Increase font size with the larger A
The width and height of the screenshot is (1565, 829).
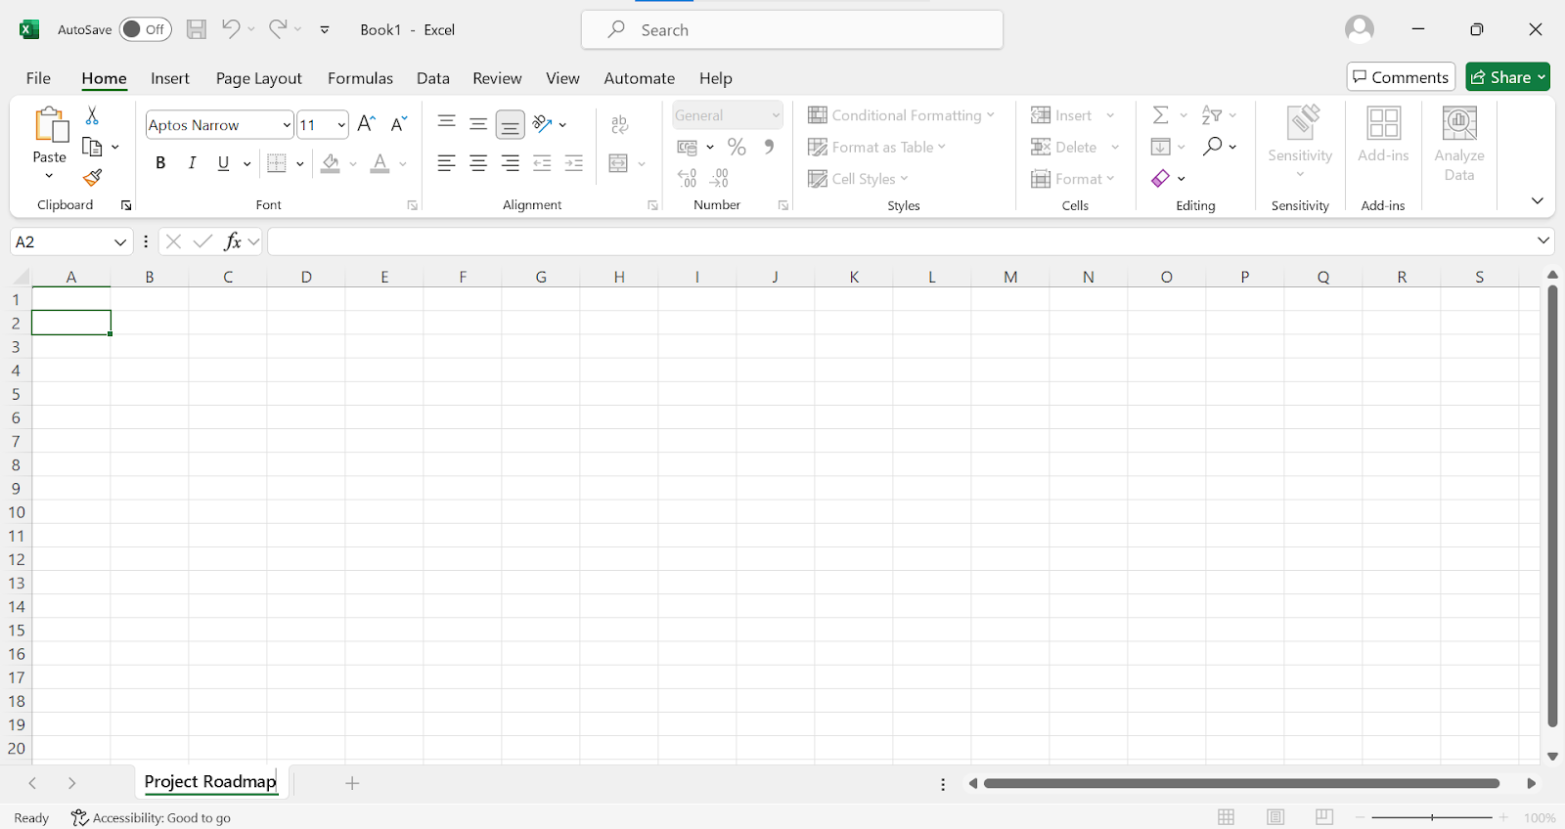[x=367, y=124]
